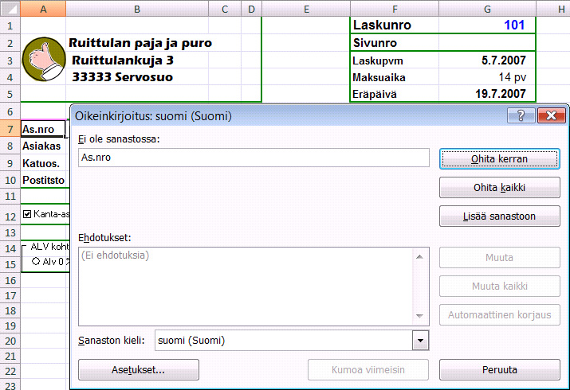Open the Sanaston kieli dropdown arrow

(x=420, y=341)
